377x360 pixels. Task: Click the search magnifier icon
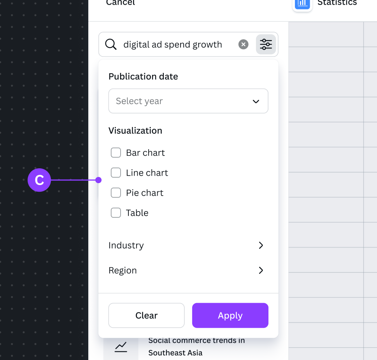pos(111,44)
